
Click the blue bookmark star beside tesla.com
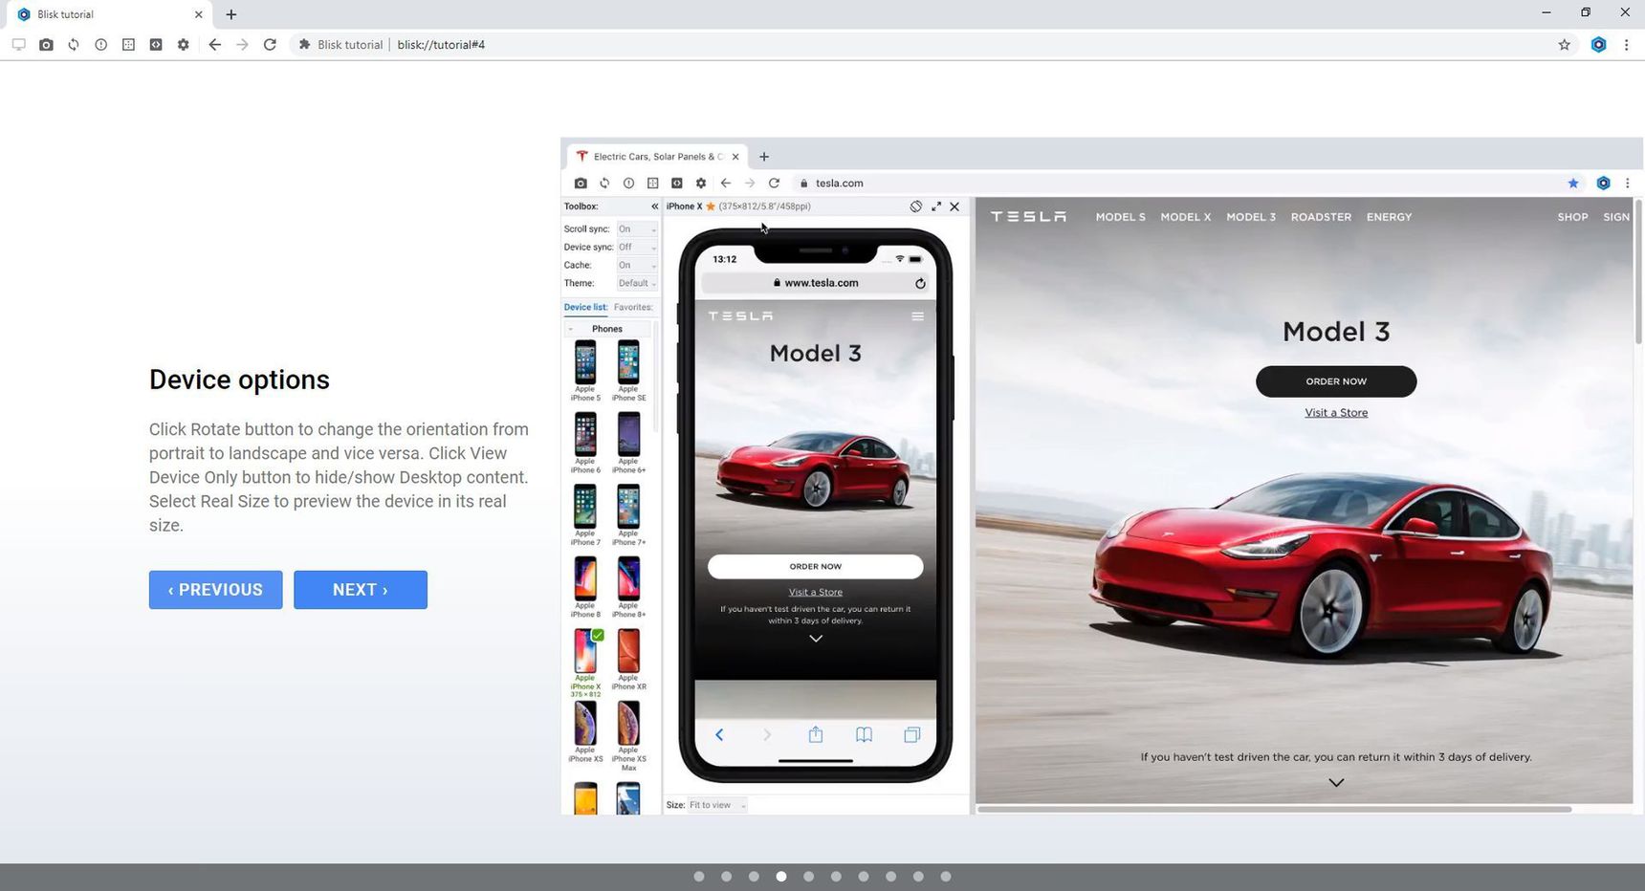coord(1573,184)
